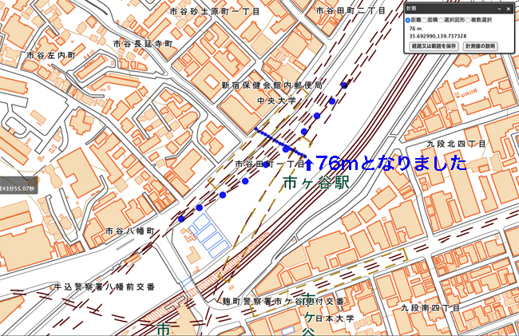Click the 日本大学 map label

click(x=335, y=318)
